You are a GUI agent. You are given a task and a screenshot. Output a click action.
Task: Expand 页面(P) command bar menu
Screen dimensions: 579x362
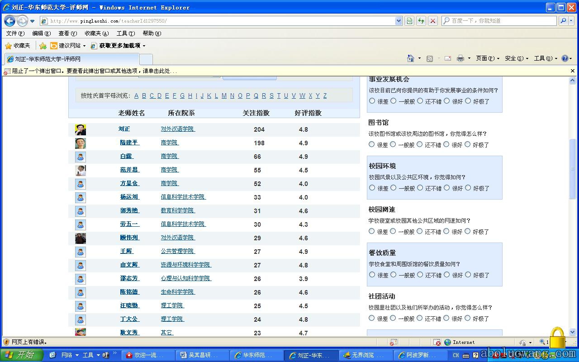pyautogui.click(x=488, y=58)
